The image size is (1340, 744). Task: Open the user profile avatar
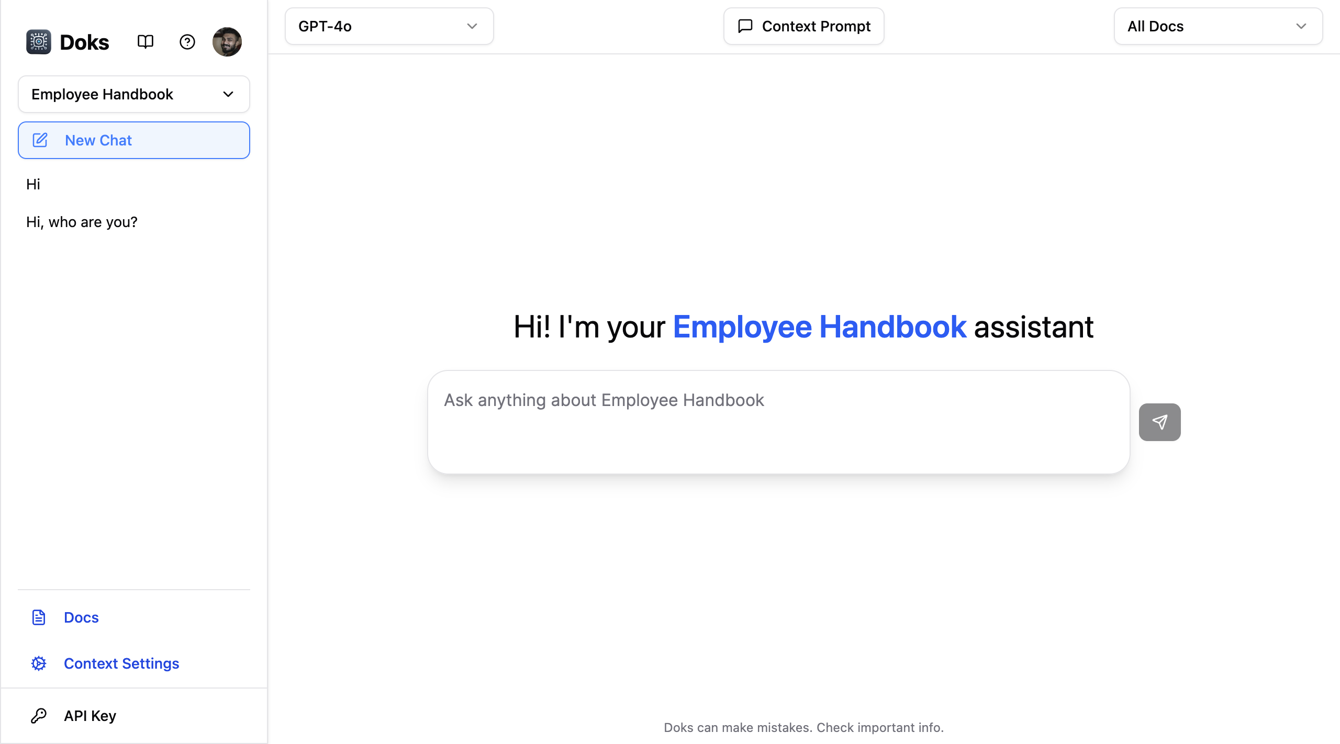227,42
